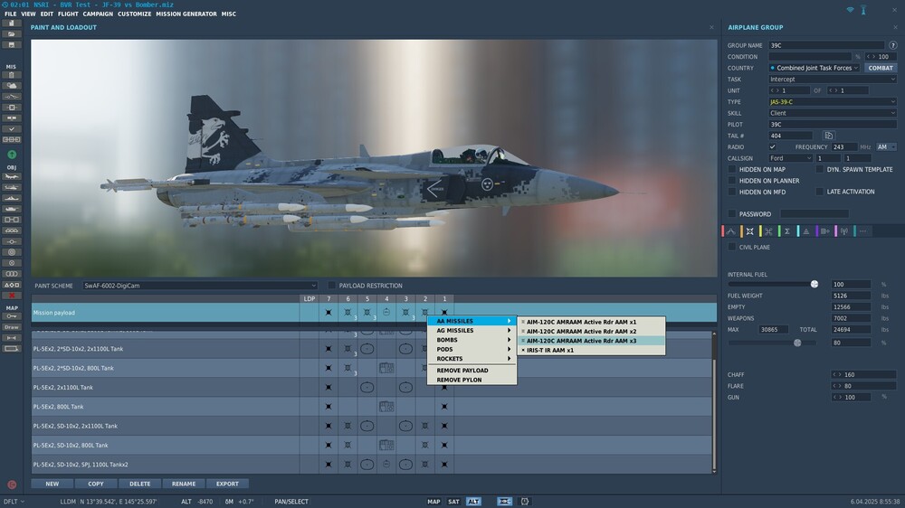Image resolution: width=905 pixels, height=508 pixels.
Task: Click the green fly mission arrow icon
Action: (12, 155)
